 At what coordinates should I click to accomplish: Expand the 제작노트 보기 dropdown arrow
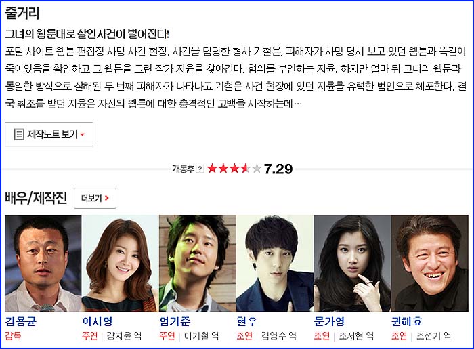pyautogui.click(x=82, y=135)
